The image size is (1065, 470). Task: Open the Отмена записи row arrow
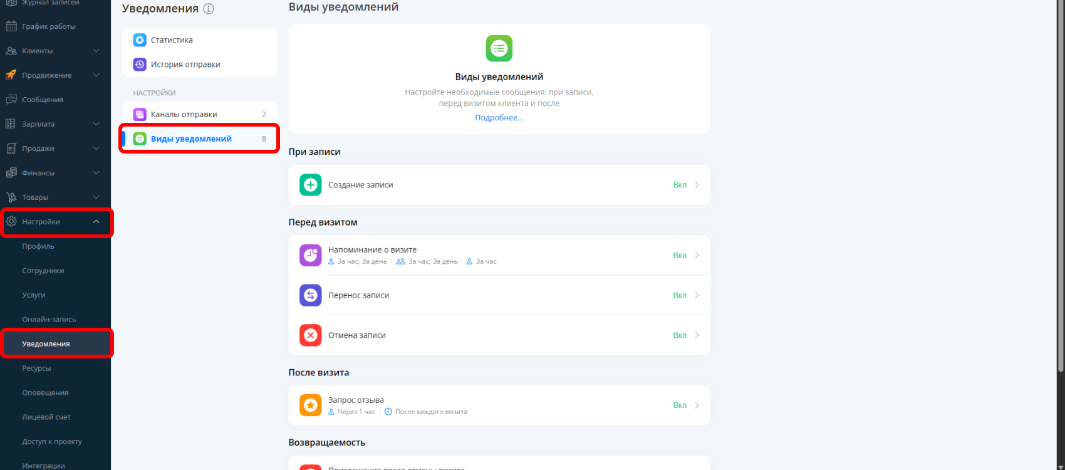tap(697, 335)
